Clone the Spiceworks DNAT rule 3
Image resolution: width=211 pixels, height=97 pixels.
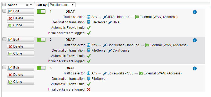(21, 82)
